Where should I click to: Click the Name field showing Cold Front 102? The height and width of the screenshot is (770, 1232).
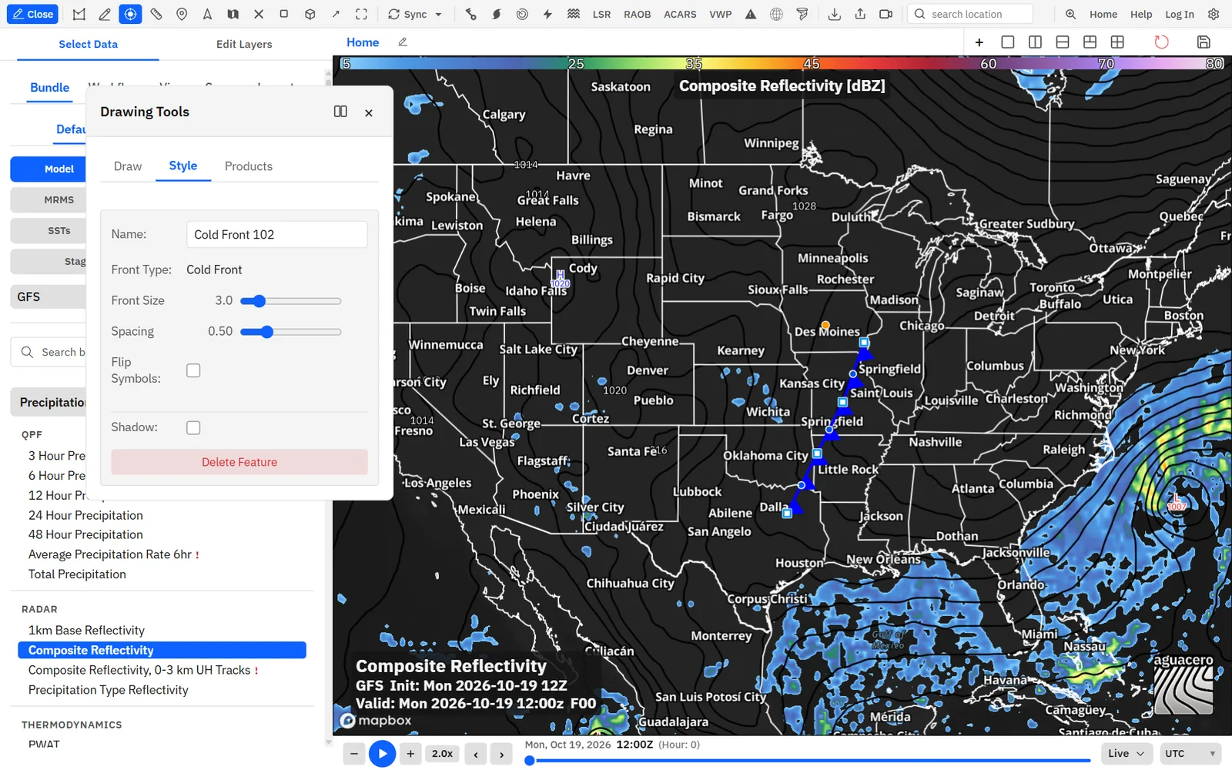click(276, 235)
